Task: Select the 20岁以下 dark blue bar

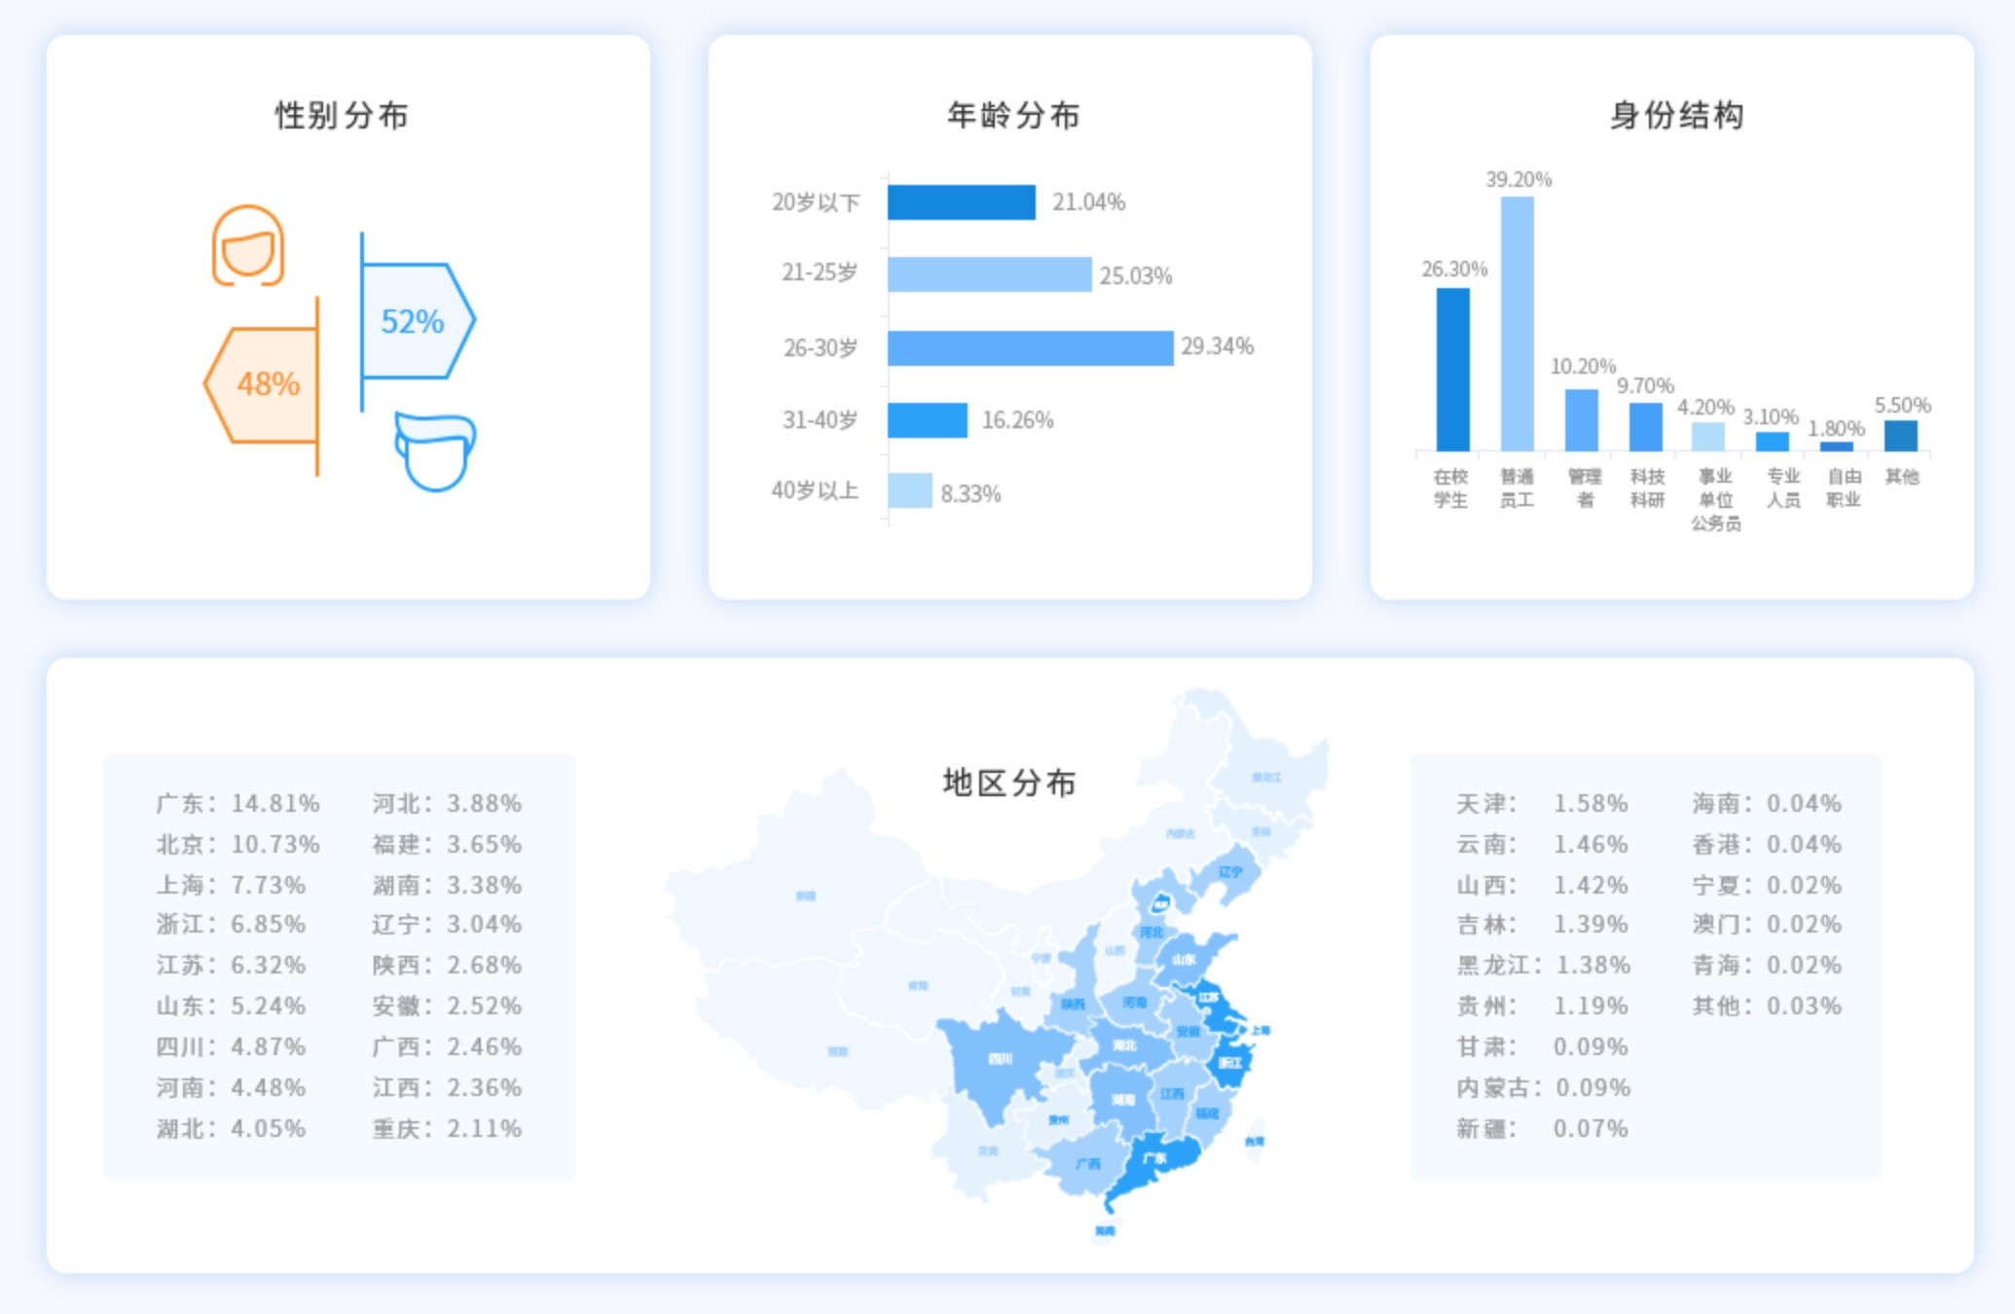Action: pos(961,202)
